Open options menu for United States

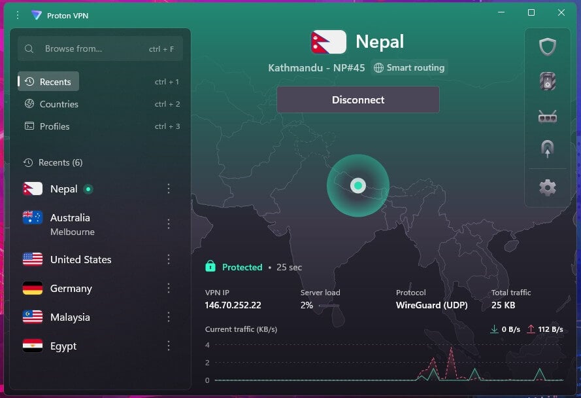click(x=169, y=259)
